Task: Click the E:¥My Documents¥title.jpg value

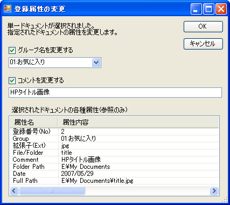Action: click(x=97, y=181)
